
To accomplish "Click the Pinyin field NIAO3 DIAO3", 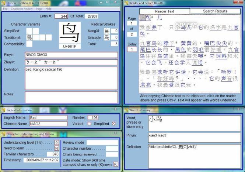I will click(71, 55).
